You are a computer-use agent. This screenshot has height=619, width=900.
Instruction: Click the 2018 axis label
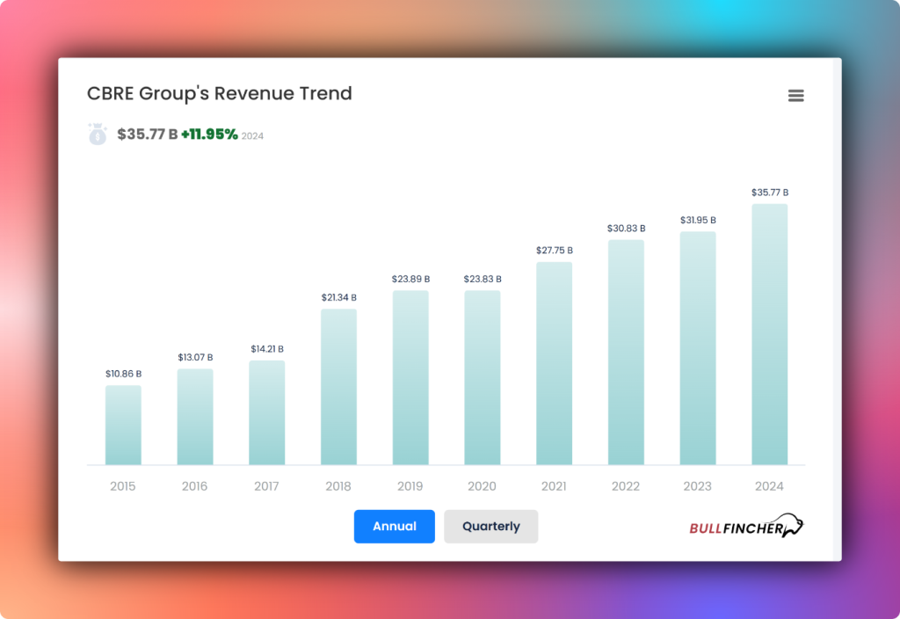tap(338, 486)
